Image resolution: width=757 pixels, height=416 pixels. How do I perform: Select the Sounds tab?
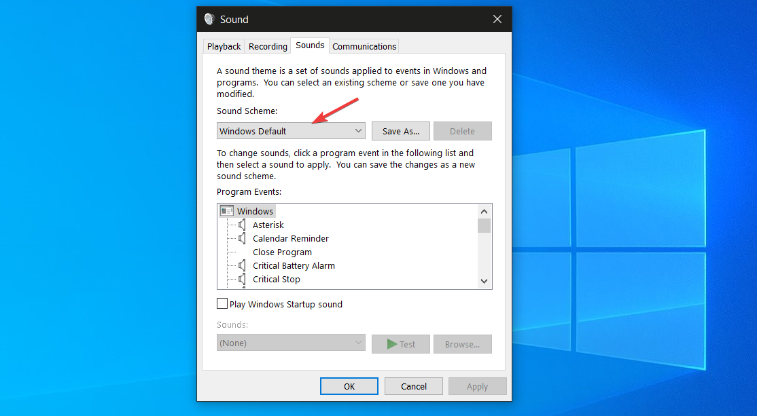coord(310,45)
